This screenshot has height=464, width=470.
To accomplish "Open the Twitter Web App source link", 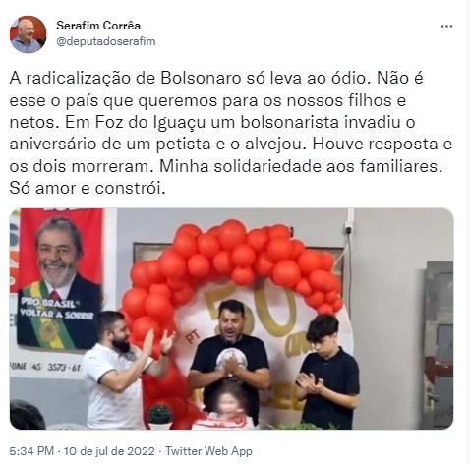I will [x=208, y=451].
